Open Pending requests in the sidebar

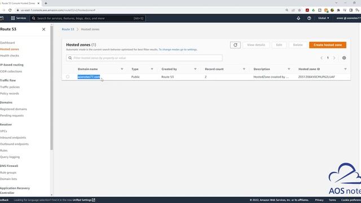point(12,116)
